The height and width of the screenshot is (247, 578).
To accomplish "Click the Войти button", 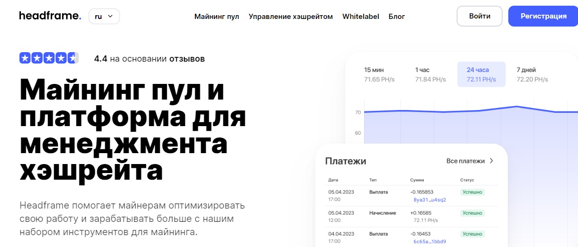I will [x=480, y=16].
